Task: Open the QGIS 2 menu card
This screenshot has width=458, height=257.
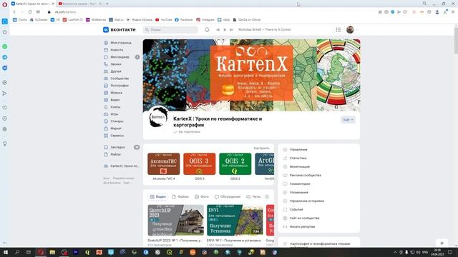Action: pos(235,163)
